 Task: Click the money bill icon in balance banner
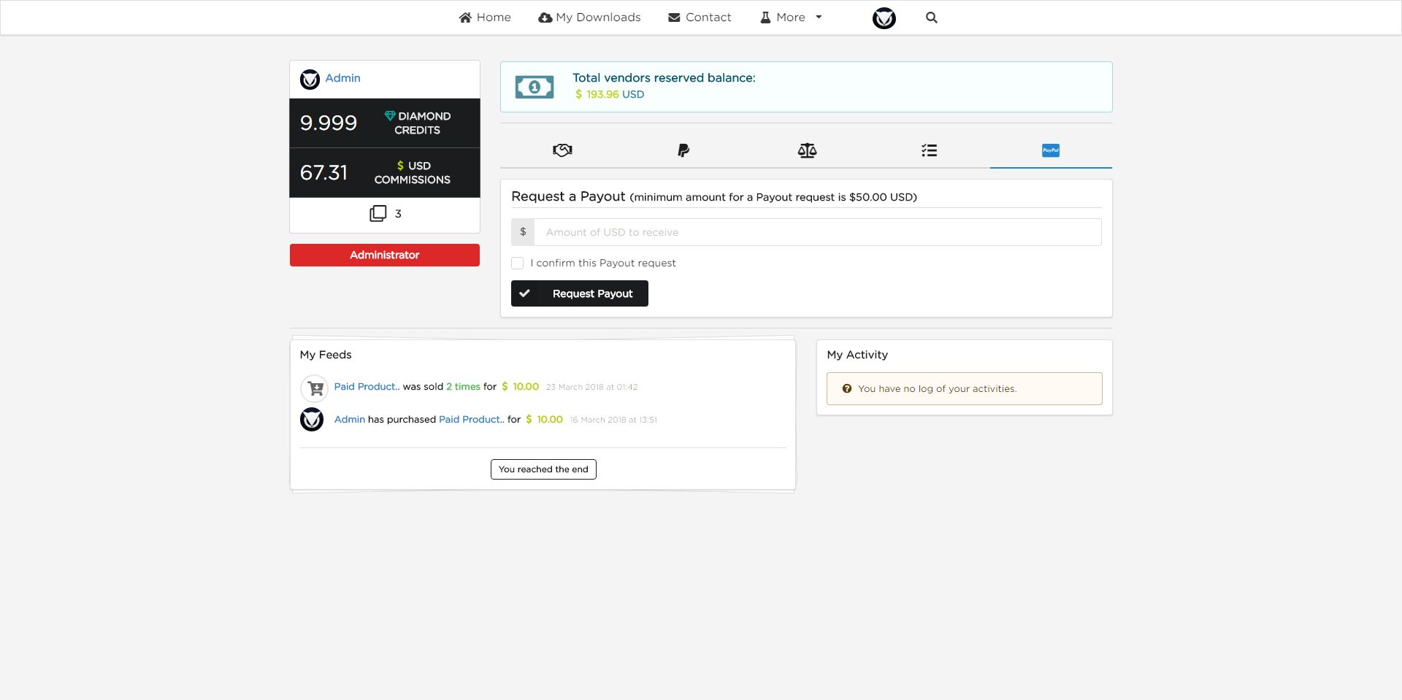tap(535, 87)
